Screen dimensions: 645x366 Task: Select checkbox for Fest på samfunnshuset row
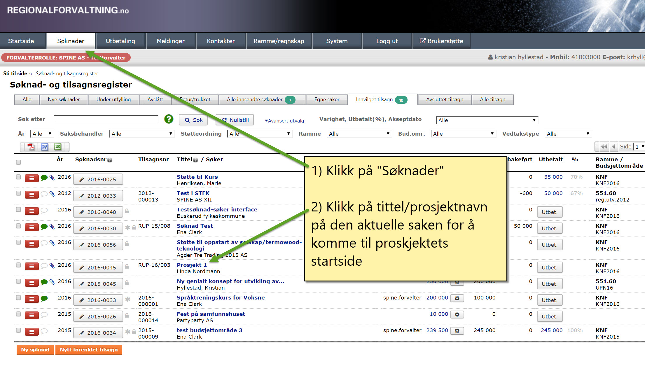18,314
